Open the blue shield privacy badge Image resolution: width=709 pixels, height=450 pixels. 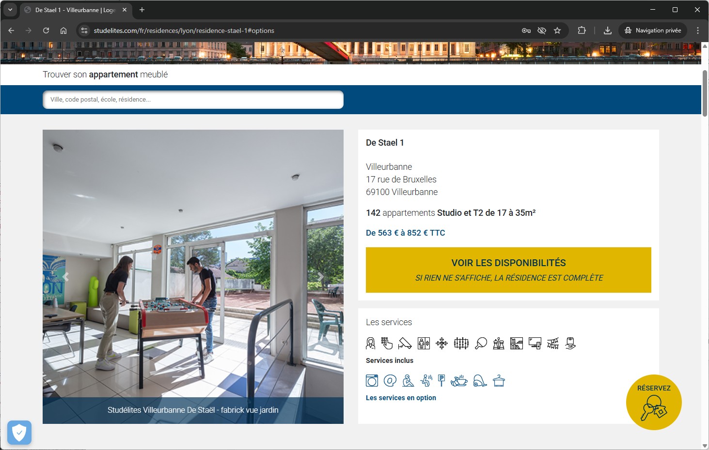[x=19, y=433]
